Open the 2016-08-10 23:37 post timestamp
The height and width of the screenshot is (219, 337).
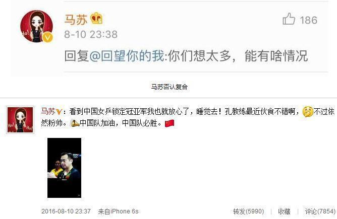pyautogui.click(x=66, y=211)
